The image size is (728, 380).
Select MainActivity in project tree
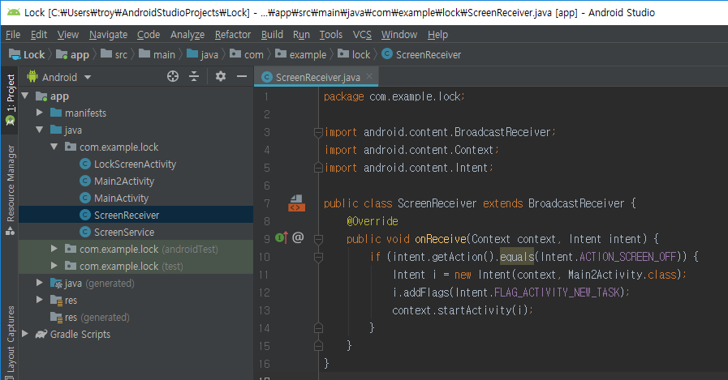tap(121, 199)
